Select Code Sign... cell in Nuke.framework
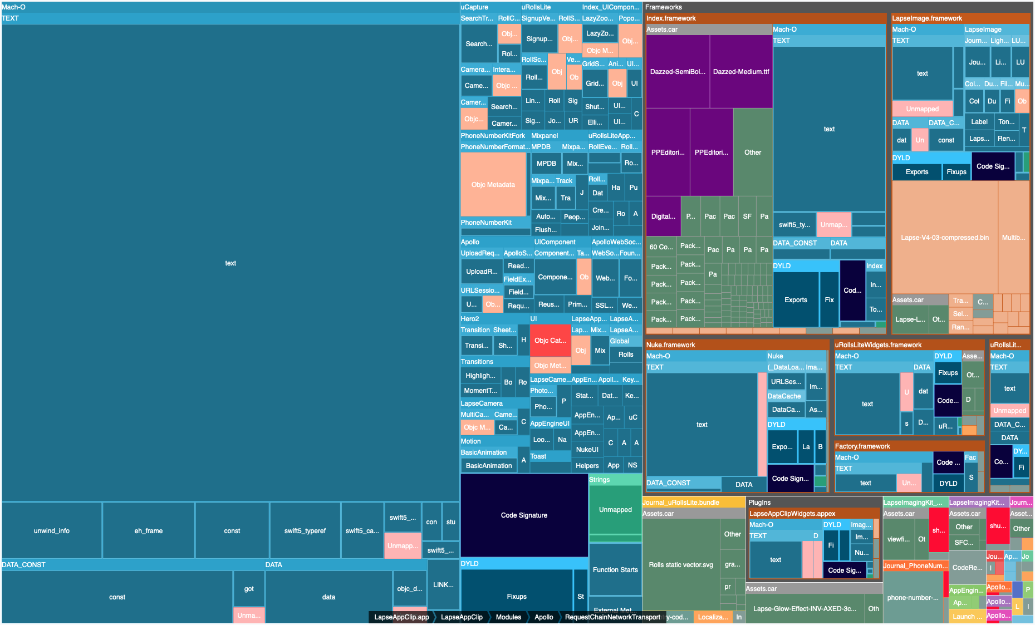The image size is (1035, 625). click(x=790, y=478)
